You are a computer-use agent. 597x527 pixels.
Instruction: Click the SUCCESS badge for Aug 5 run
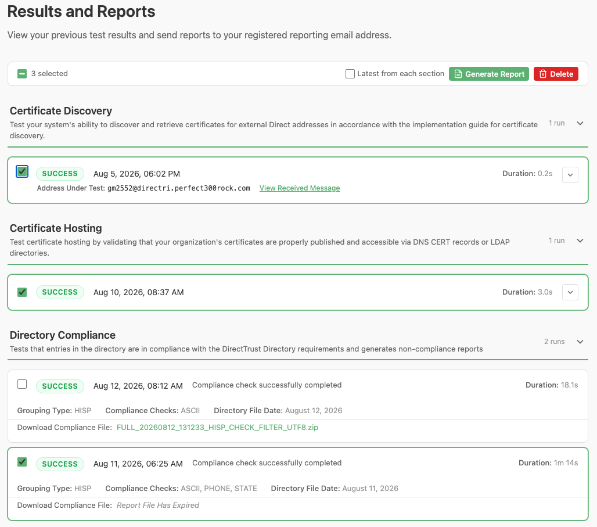pyautogui.click(x=60, y=174)
